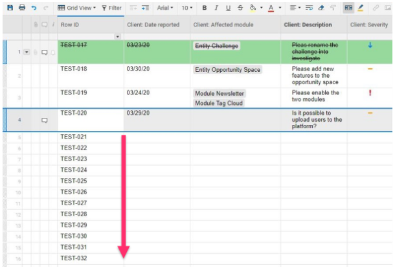Click the Module Newsletter tag
395x270 pixels.
click(x=220, y=93)
